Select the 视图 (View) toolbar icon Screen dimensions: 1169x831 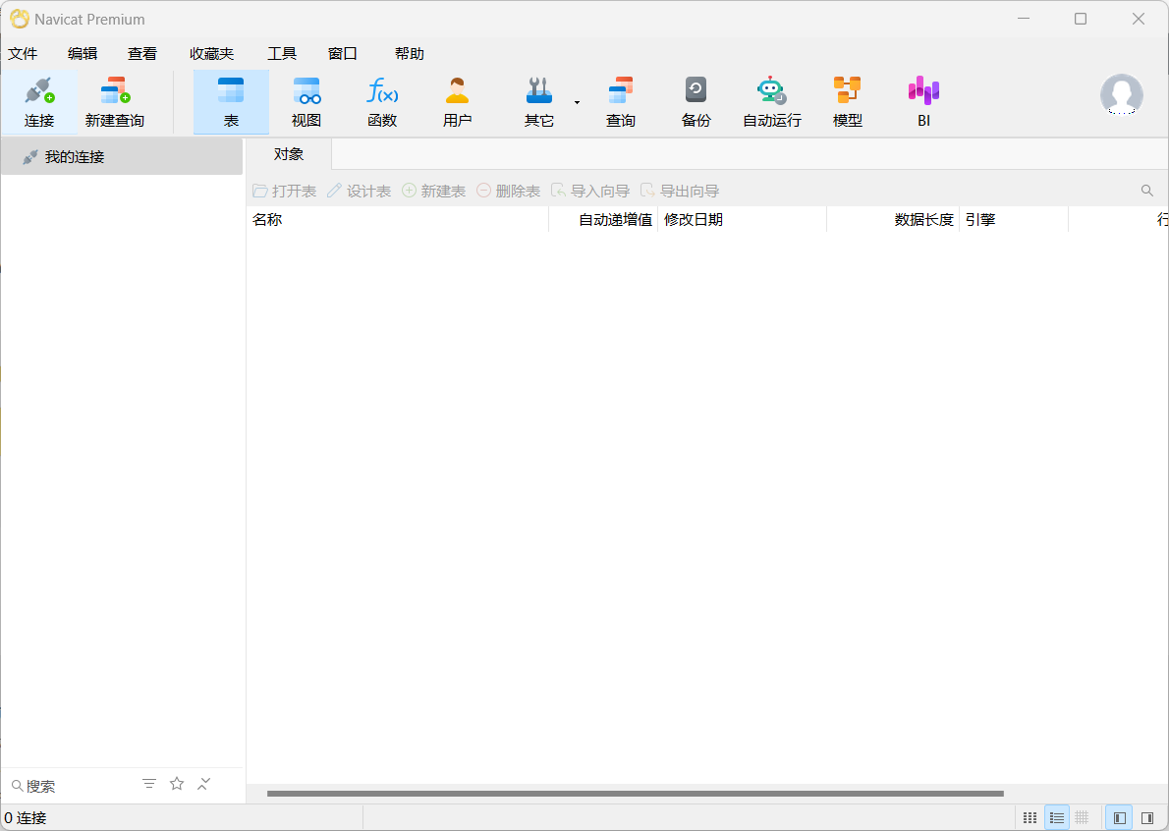coord(306,102)
